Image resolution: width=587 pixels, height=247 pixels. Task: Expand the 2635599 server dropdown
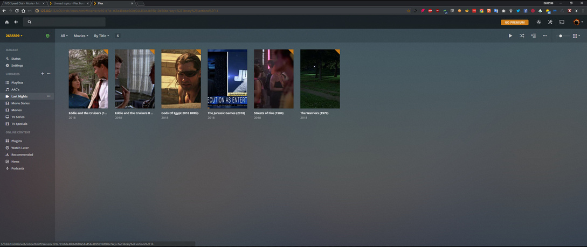14,36
